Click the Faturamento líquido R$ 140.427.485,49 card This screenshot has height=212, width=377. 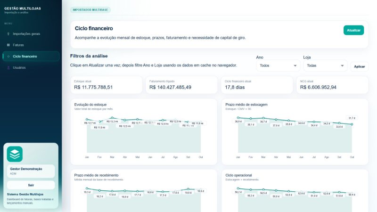click(181, 85)
